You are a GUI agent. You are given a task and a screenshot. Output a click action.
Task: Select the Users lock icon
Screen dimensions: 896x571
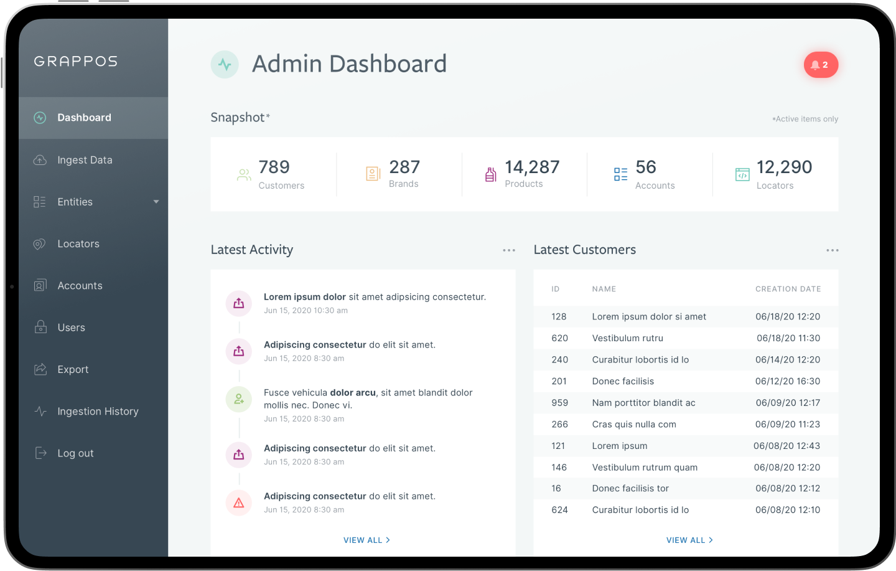(x=40, y=327)
